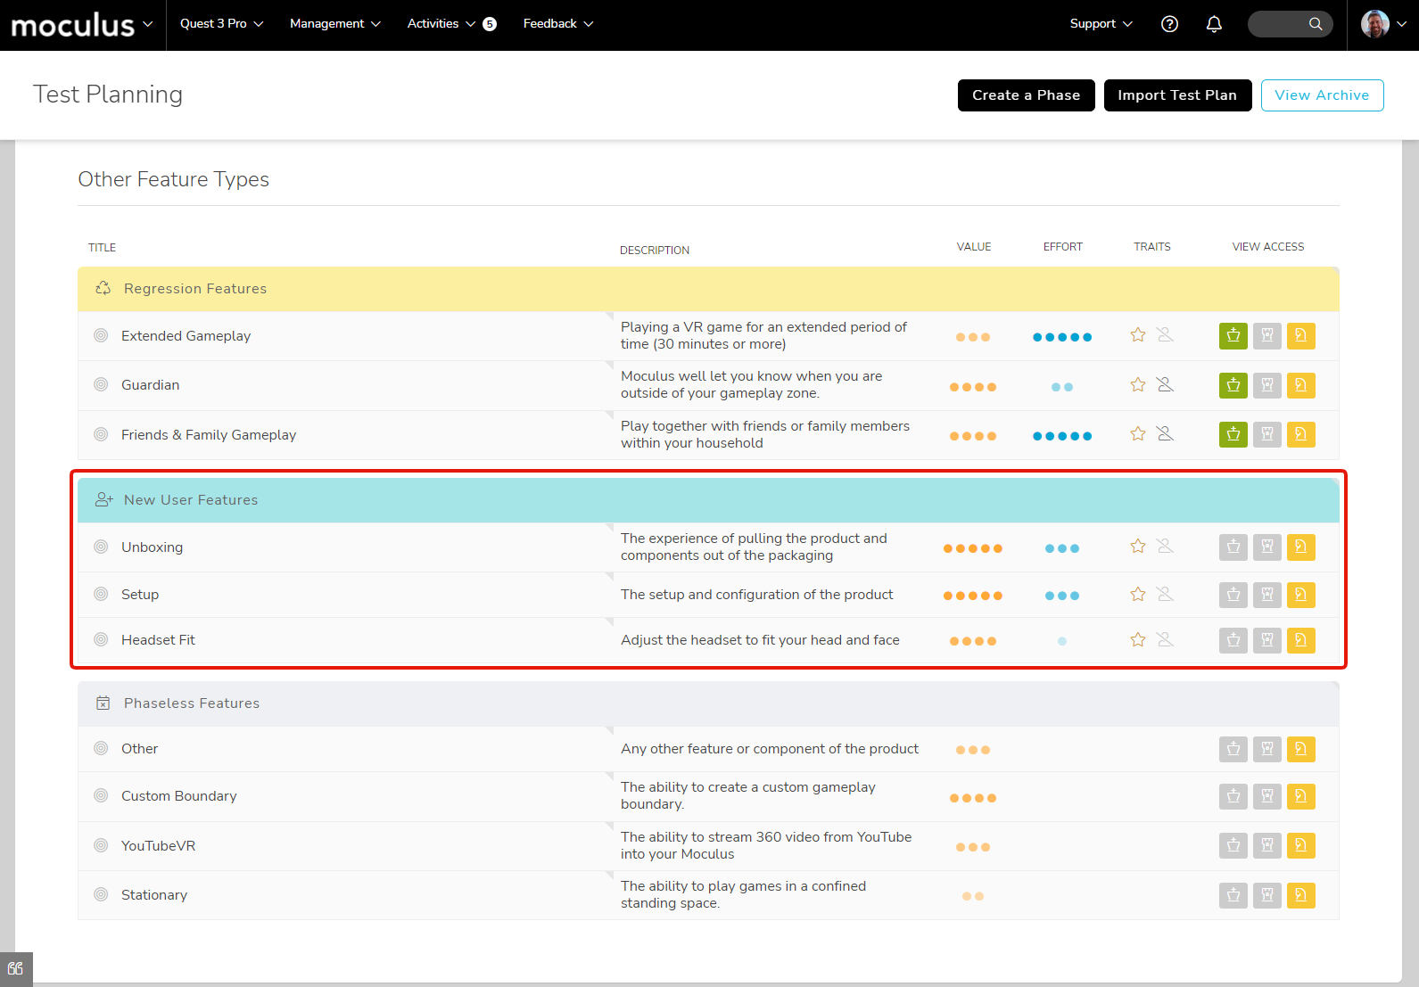The width and height of the screenshot is (1419, 987).
Task: Click the effort rating dots for Unboxing
Action: [x=1061, y=548]
